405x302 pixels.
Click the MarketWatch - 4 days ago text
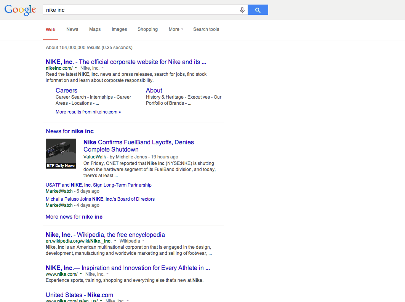(x=72, y=205)
